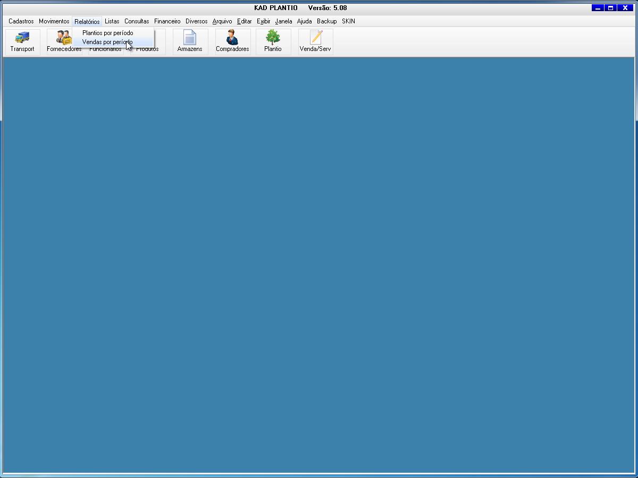Open the Venda/Serv pencil toolbar button
Screen dimensions: 638x478
[315, 42]
